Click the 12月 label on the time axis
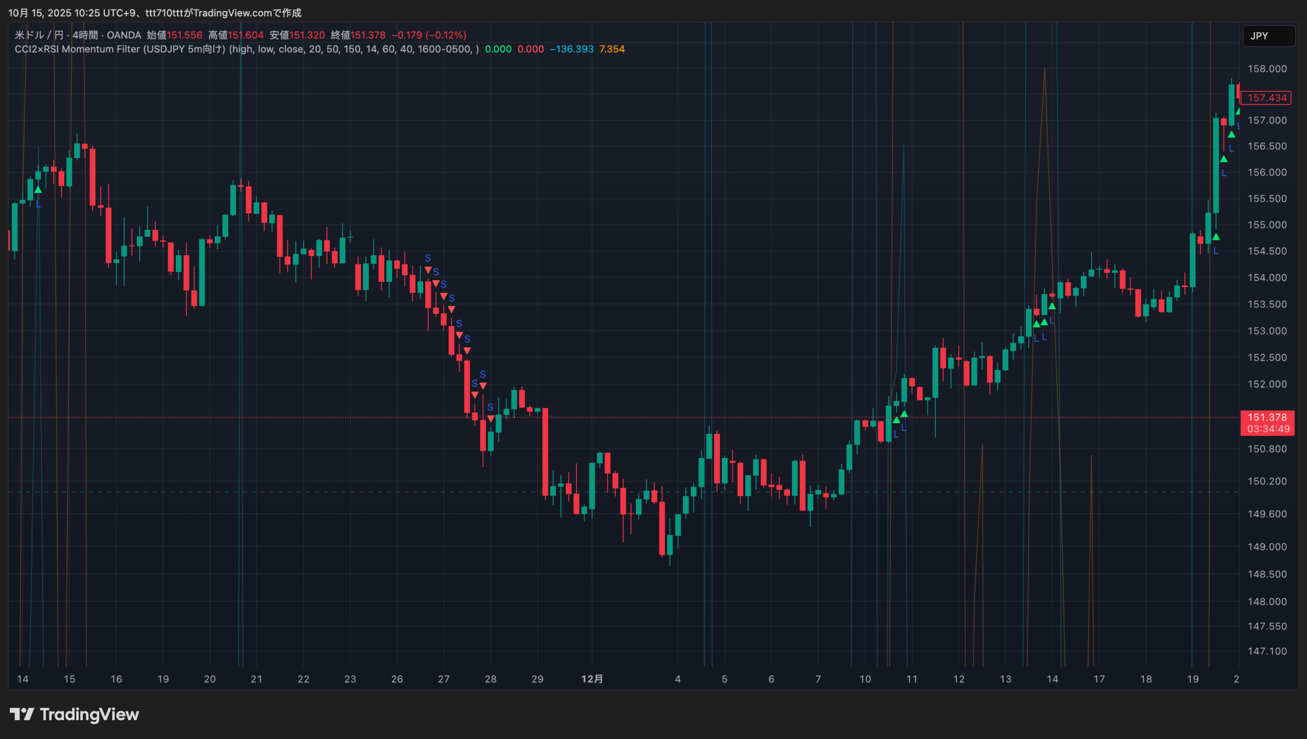Screen dimensions: 1307x739 click(592, 679)
